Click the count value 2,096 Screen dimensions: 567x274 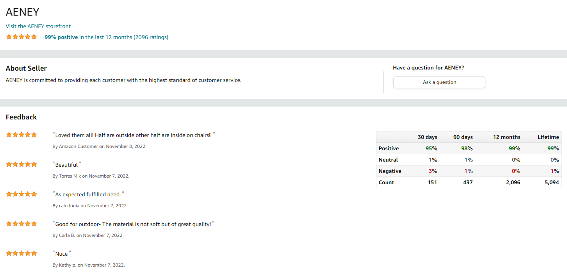[x=513, y=182]
